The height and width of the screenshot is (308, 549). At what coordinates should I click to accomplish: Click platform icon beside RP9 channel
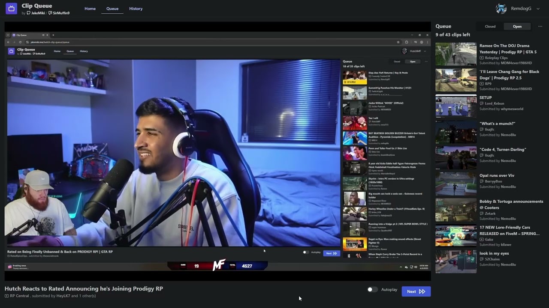pos(482,84)
